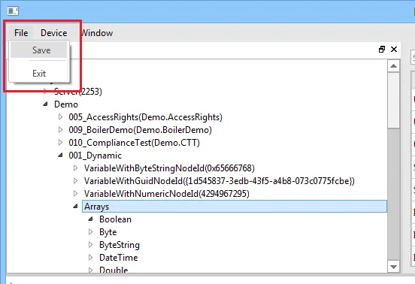Select 009_BoilerDemo(Demo.BoilerDemo) item
The image size is (415, 284).
[x=140, y=129]
